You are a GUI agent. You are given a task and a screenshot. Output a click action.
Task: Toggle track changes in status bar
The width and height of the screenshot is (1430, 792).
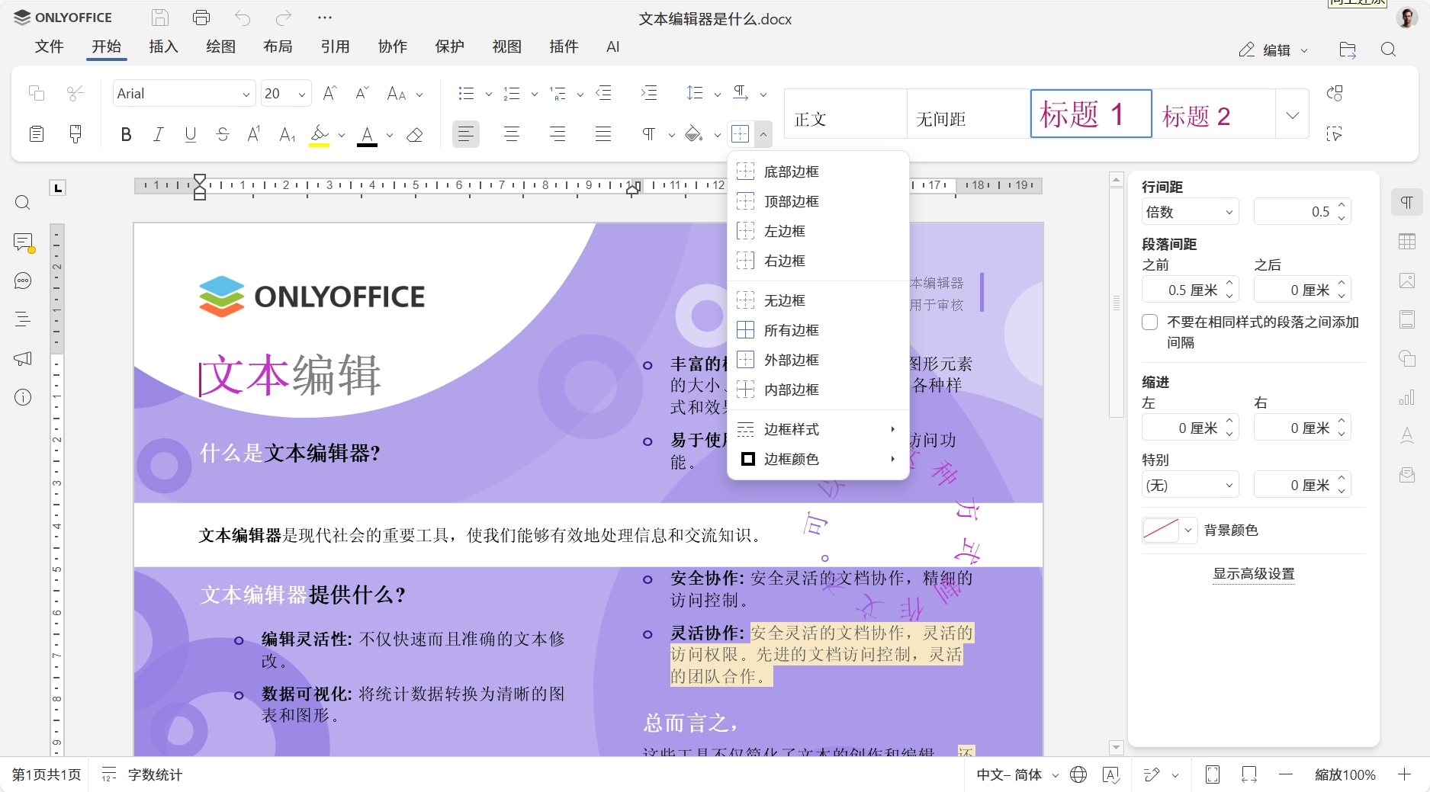(1152, 774)
